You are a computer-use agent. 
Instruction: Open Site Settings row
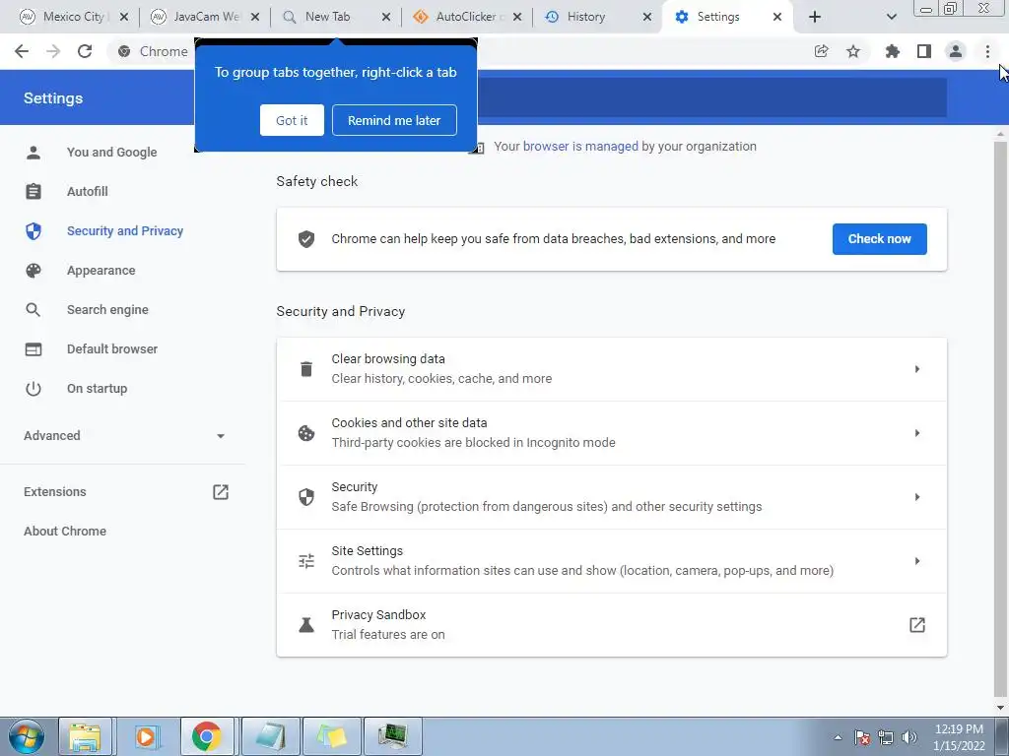coord(611,561)
